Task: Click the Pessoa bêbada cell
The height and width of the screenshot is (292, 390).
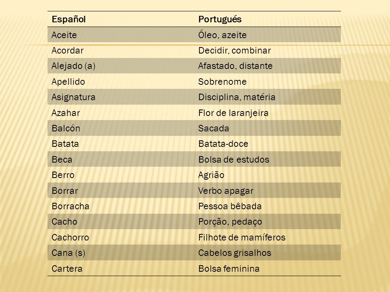Action: click(x=230, y=206)
